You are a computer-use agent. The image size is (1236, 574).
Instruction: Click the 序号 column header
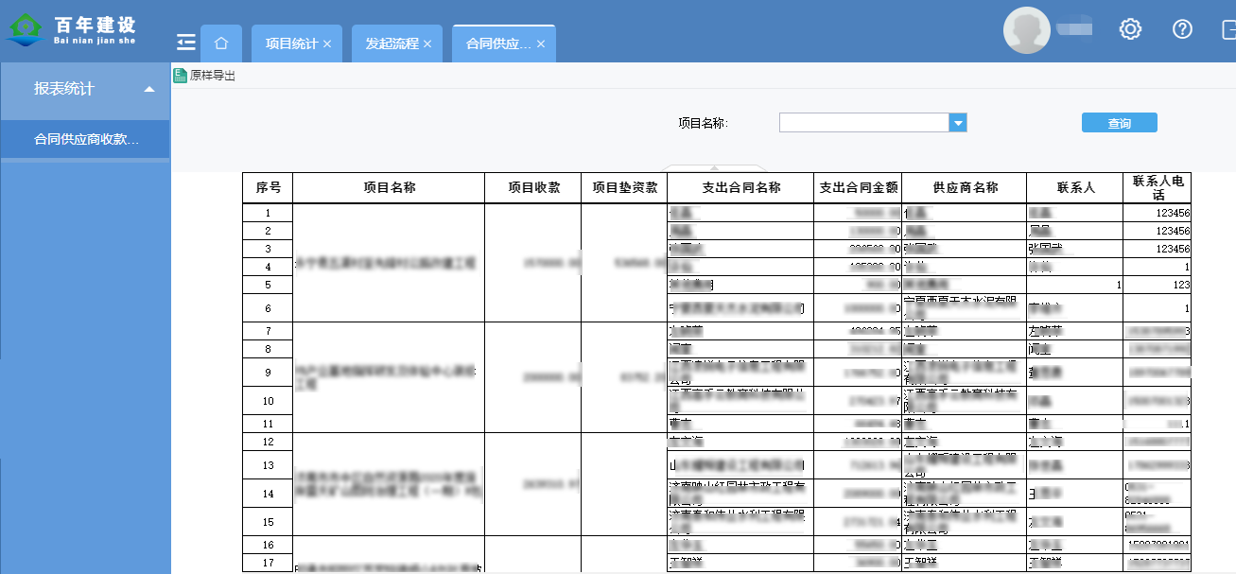tap(268, 187)
